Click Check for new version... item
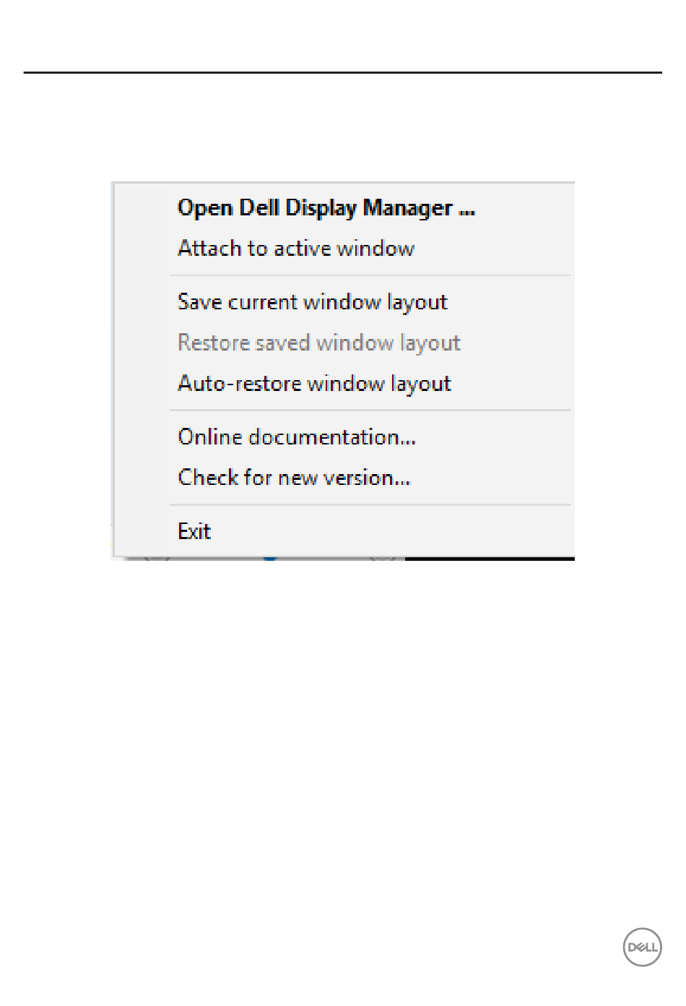Image resolution: width=686 pixels, height=1006 pixels. click(x=294, y=478)
